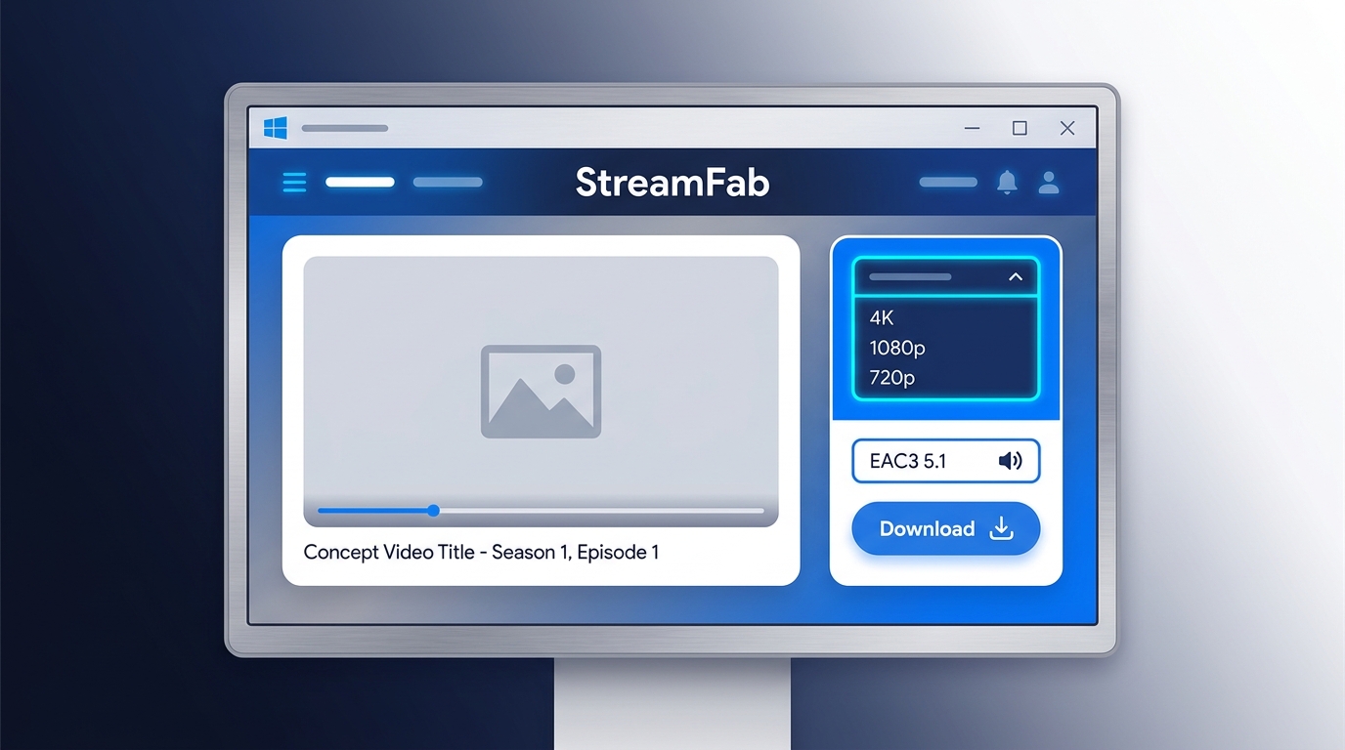Click the image placeholder icon in preview
The image size is (1345, 750).
point(541,391)
